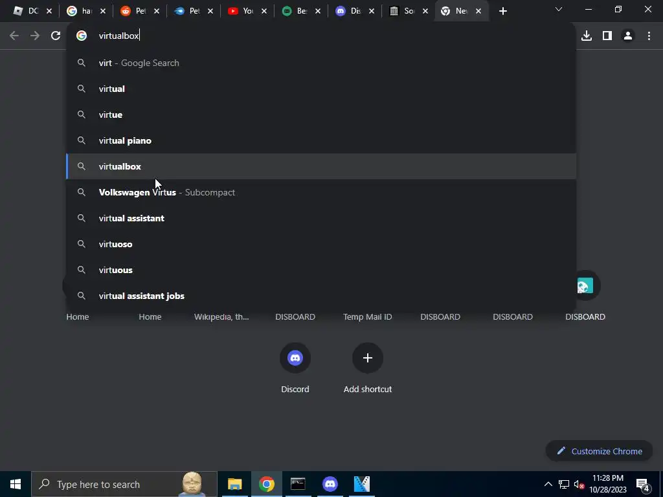The width and height of the screenshot is (663, 497).
Task: Open the Windows Start menu
Action: click(16, 484)
